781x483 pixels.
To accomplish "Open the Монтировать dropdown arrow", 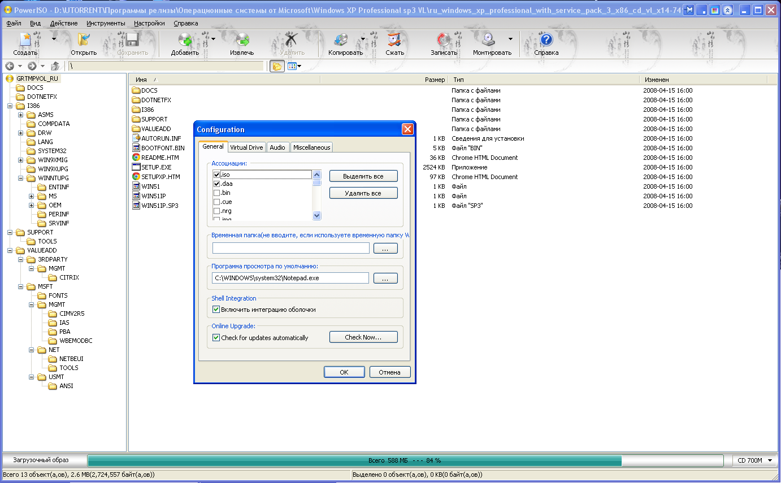I will click(x=510, y=39).
